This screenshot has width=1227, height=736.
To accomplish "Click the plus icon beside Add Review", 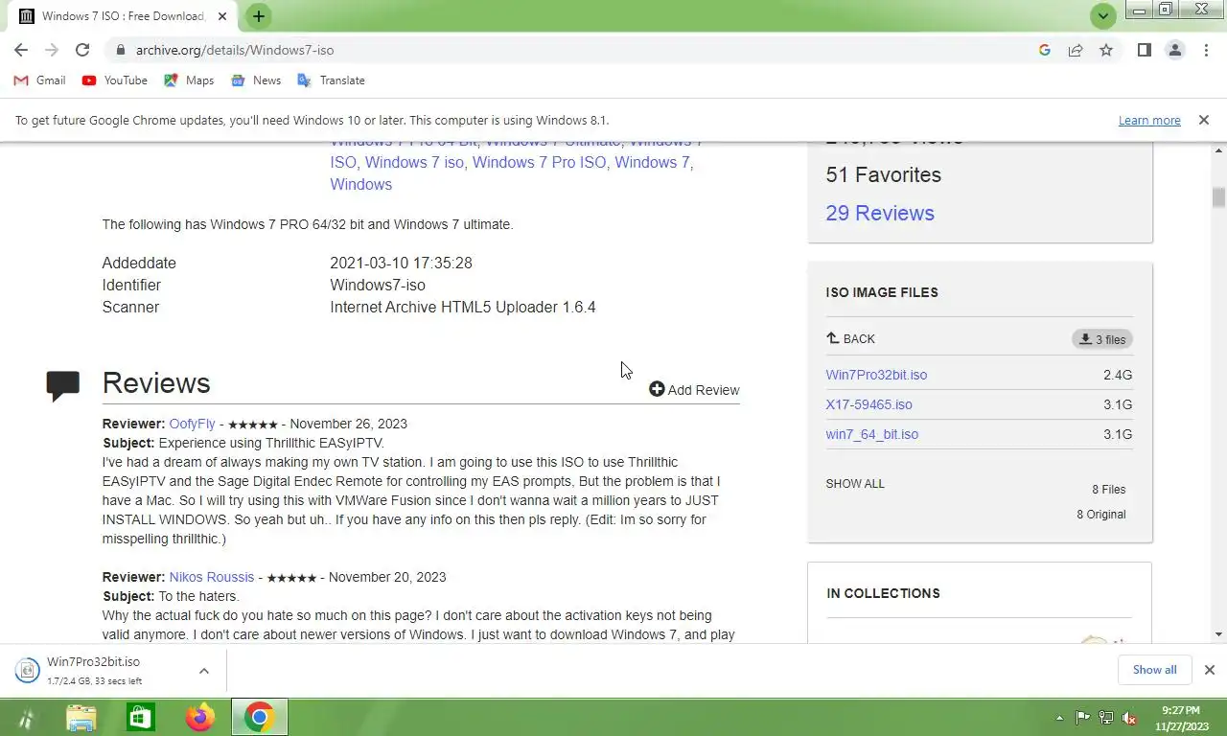I will (657, 389).
